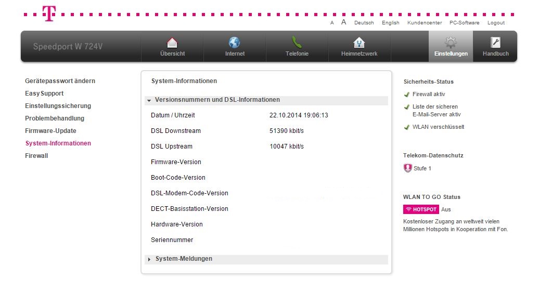Switch to the Internet tab label
Image resolution: width=539 pixels, height=307 pixels.
tap(235, 54)
